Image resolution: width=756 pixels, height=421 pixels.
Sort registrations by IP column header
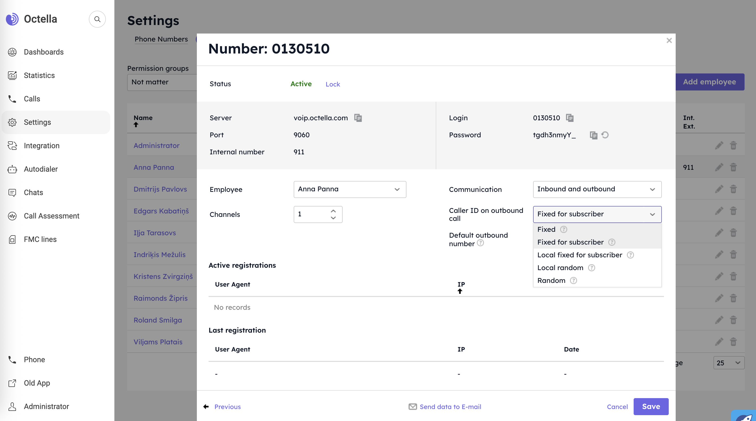[461, 284]
